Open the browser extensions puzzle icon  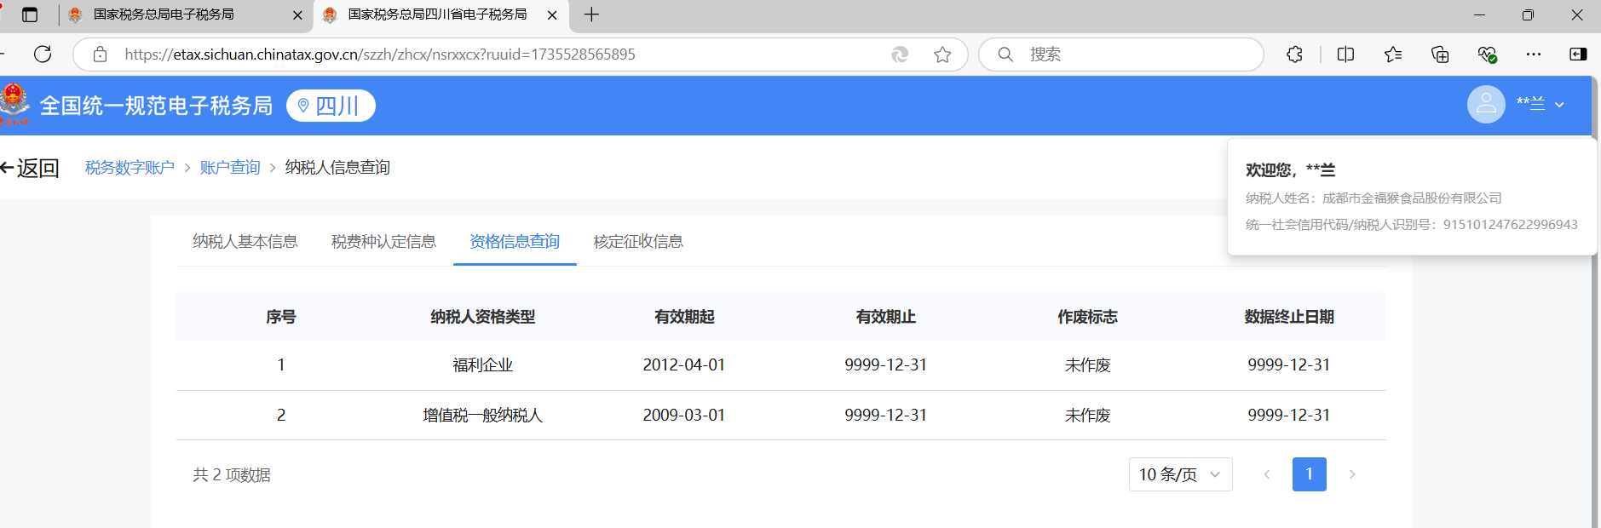coord(1294,55)
